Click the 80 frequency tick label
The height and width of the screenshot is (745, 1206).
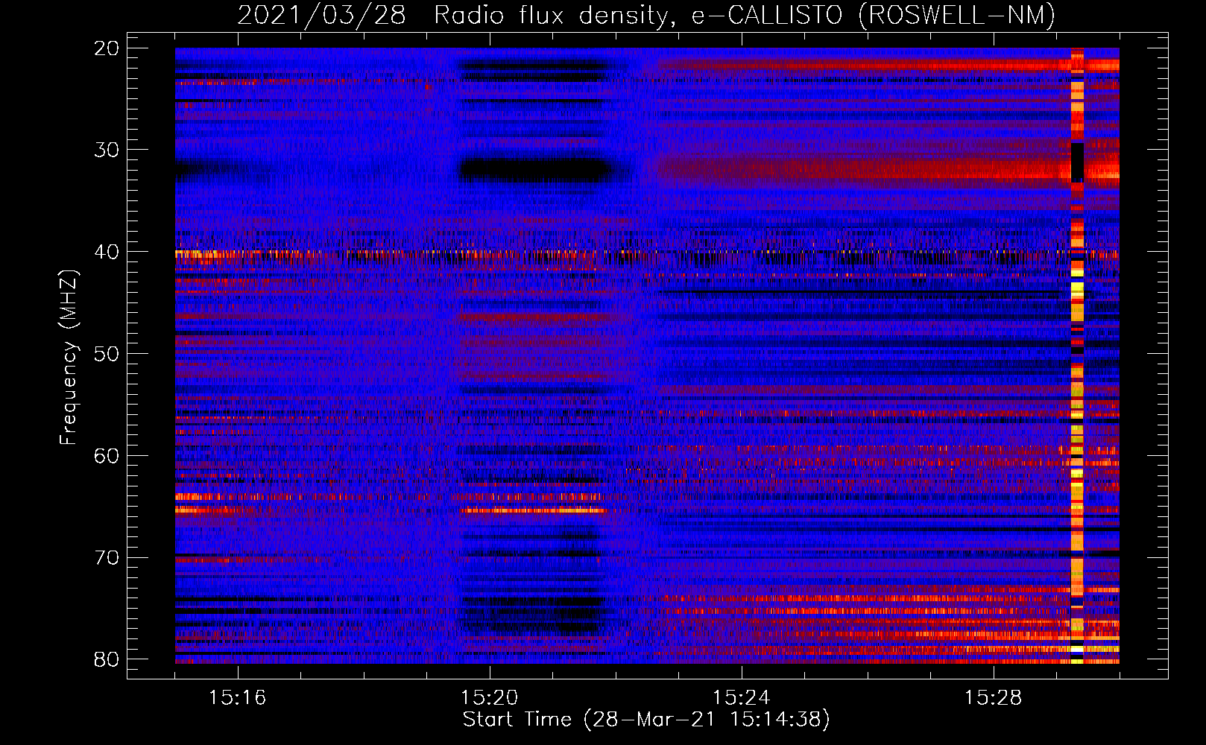pyautogui.click(x=107, y=659)
